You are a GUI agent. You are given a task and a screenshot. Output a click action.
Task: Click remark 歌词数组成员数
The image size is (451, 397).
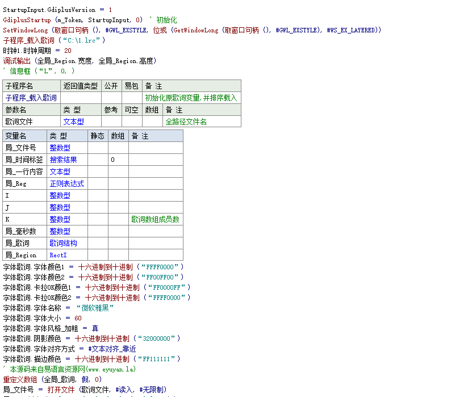coord(155,219)
